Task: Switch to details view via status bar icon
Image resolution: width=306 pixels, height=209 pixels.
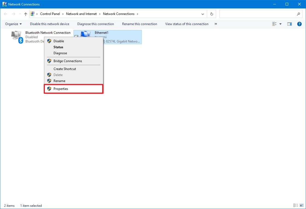Action: [295, 205]
